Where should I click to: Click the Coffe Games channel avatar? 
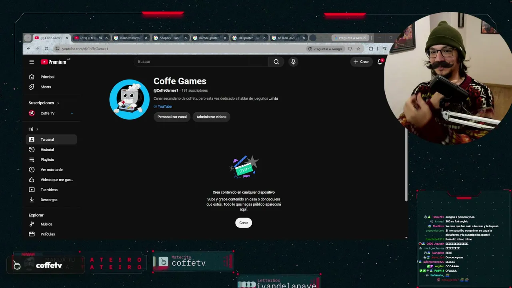[129, 99]
